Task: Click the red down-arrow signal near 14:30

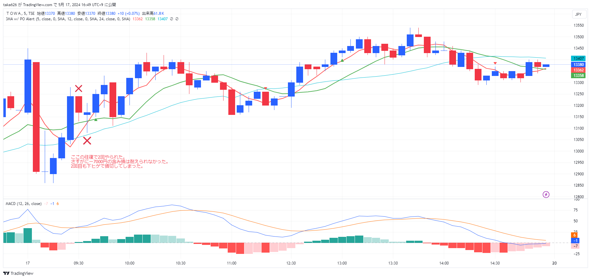Action: point(495,63)
